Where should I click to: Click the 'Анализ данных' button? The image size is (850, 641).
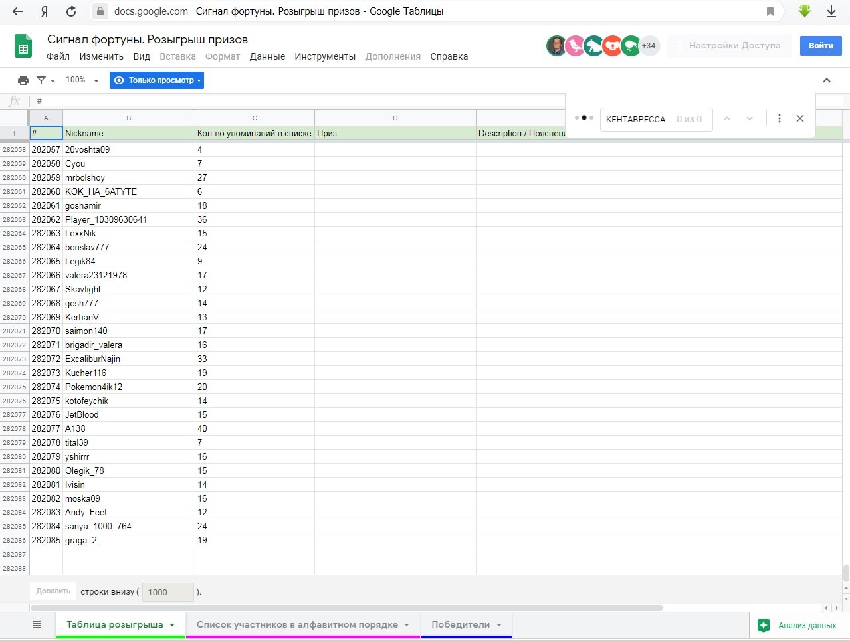point(799,625)
